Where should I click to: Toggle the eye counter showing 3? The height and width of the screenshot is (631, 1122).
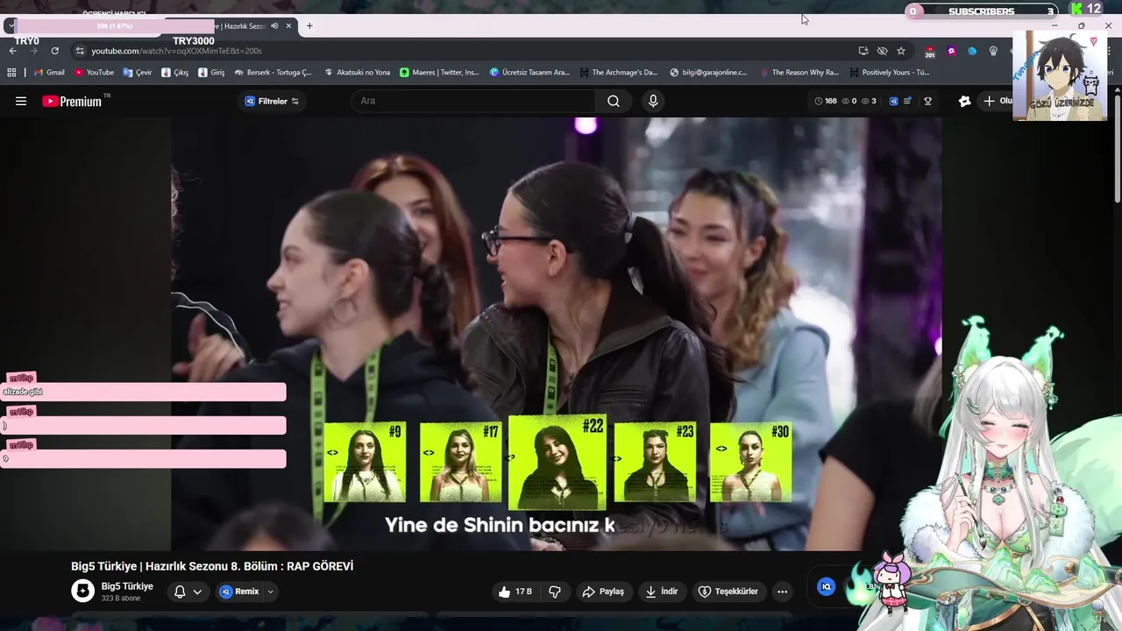click(x=869, y=101)
